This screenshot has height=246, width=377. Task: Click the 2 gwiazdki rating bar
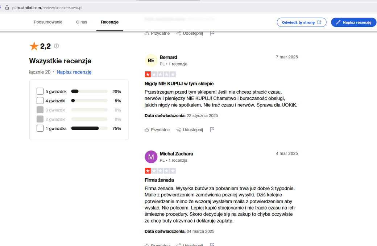(x=90, y=119)
